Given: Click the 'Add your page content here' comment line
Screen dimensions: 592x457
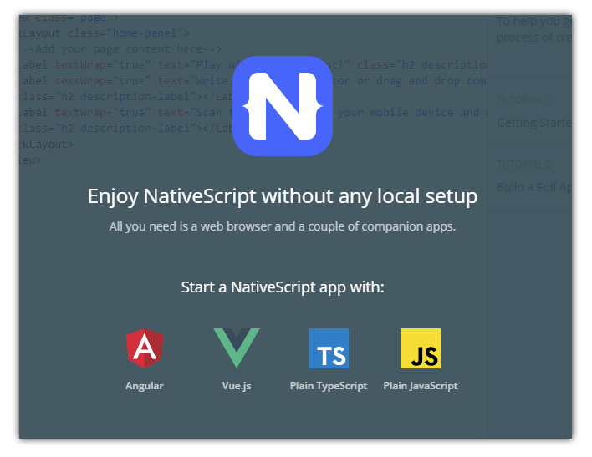Looking at the screenshot, I should click(120, 49).
